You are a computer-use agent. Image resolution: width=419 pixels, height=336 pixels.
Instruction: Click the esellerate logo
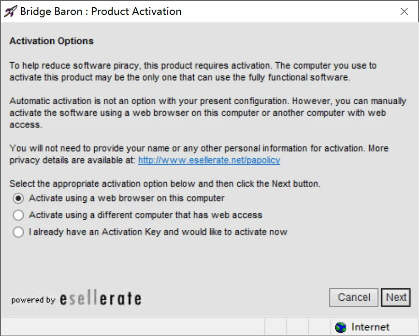click(x=101, y=298)
